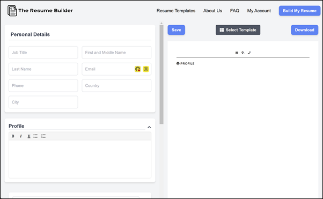This screenshot has height=199, width=323.
Task: Insert bulleted list in Profile editor
Action: pyautogui.click(x=35, y=136)
